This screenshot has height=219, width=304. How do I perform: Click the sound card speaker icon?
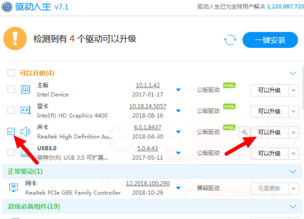click(26, 132)
